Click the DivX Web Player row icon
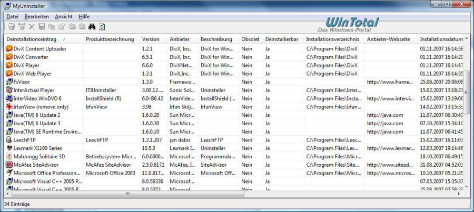The image size is (474, 212). point(9,74)
